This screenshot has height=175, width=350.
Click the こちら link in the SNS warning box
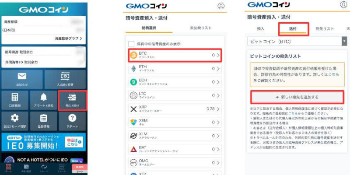(x=334, y=74)
